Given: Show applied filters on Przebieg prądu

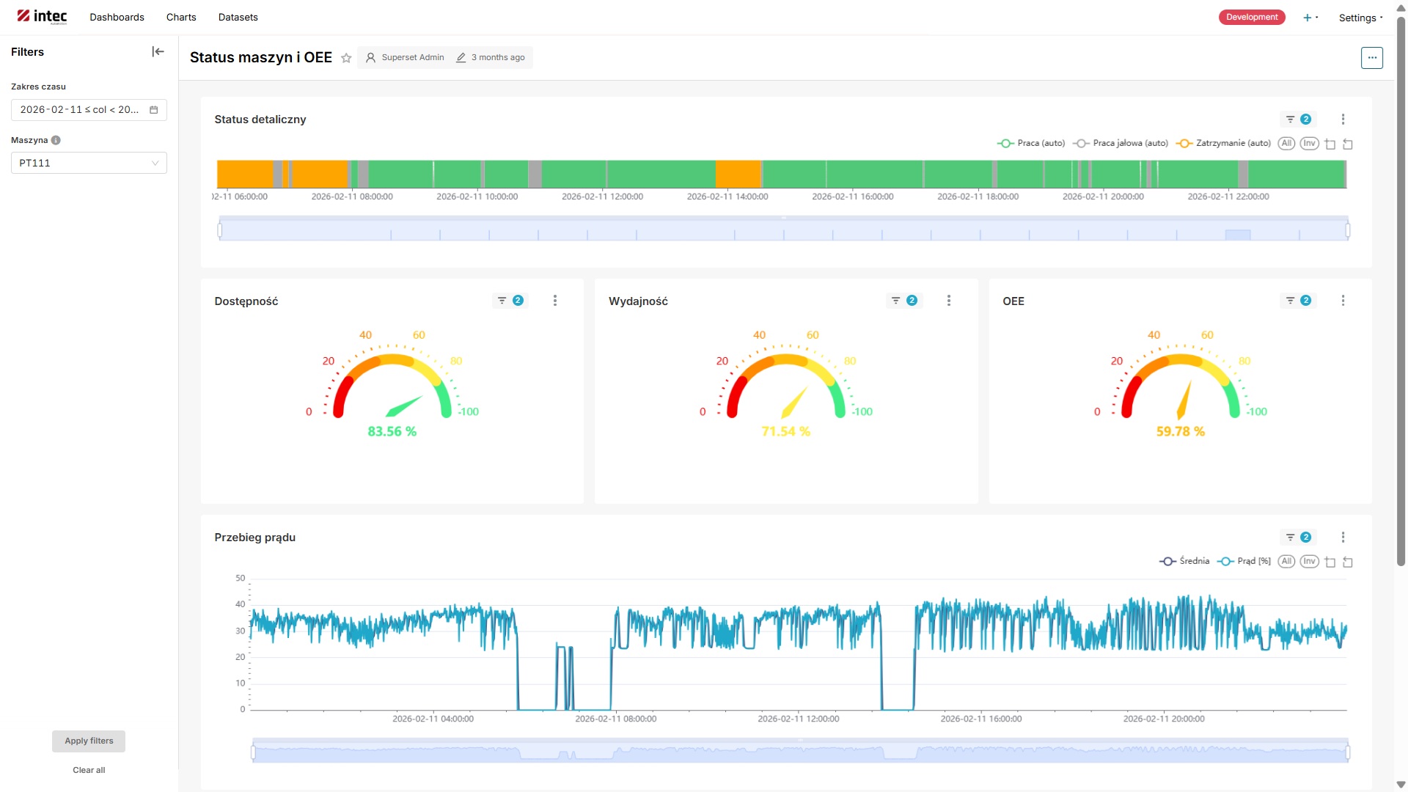Looking at the screenshot, I should [x=1298, y=538].
